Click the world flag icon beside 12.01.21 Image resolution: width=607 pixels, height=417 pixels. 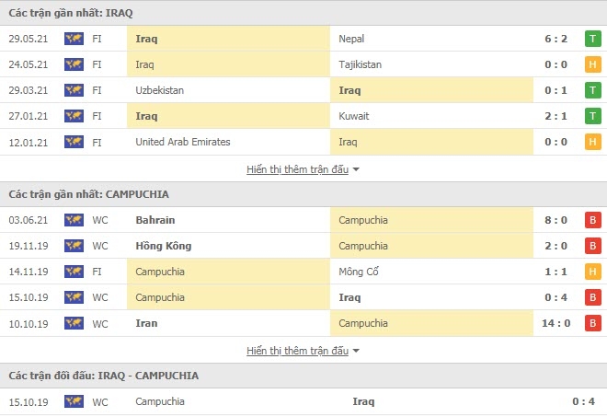[x=74, y=142]
